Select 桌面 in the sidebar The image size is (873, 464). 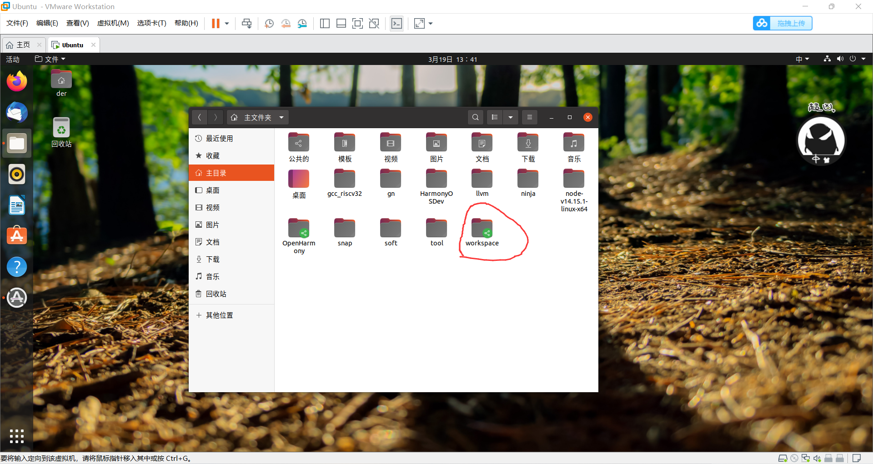(x=231, y=190)
